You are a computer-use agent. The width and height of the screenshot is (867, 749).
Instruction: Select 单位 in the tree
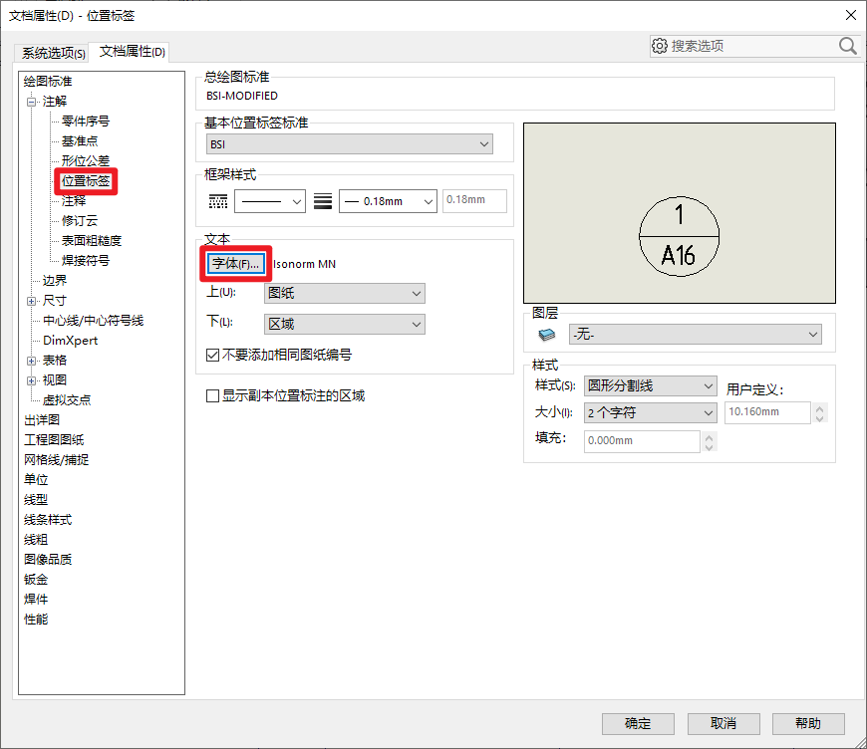tap(36, 480)
